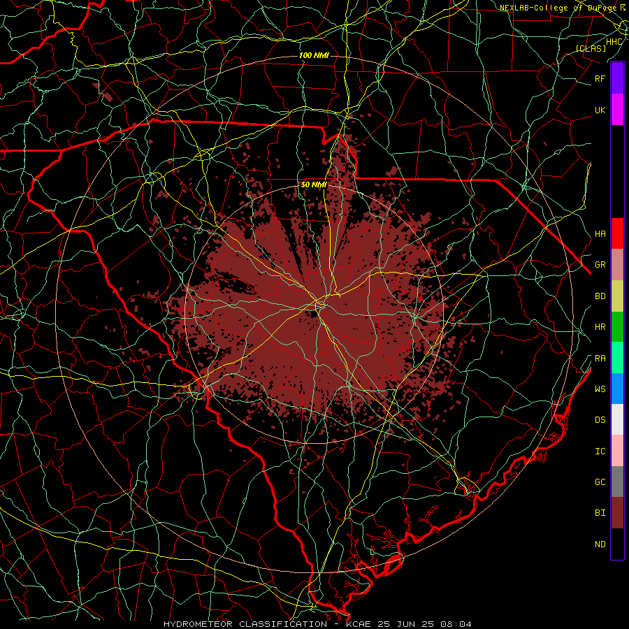Click the HR legend label
Viewport: 629px width, 629px height.
(600, 327)
